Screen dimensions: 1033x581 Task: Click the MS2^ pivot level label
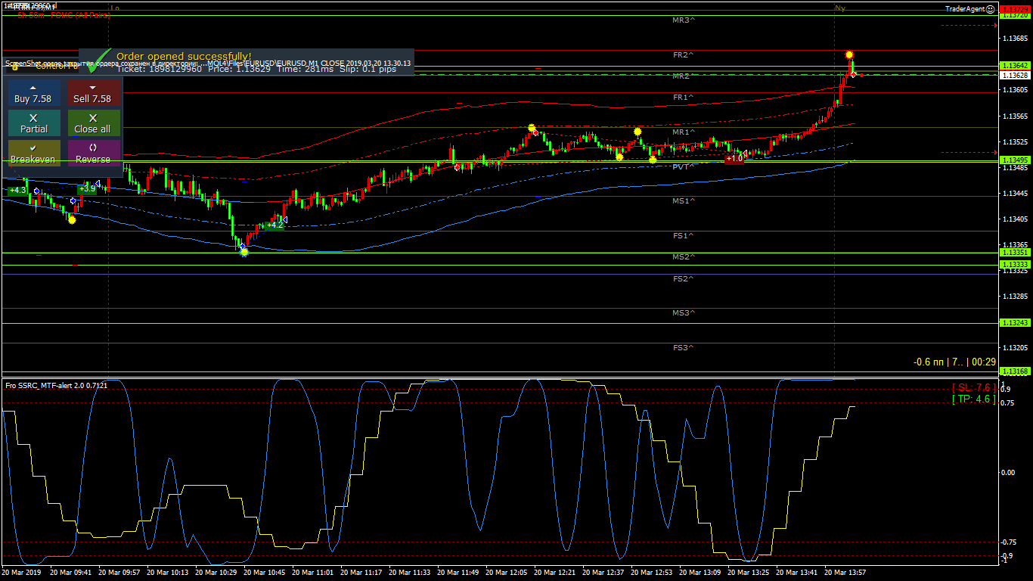684,257
